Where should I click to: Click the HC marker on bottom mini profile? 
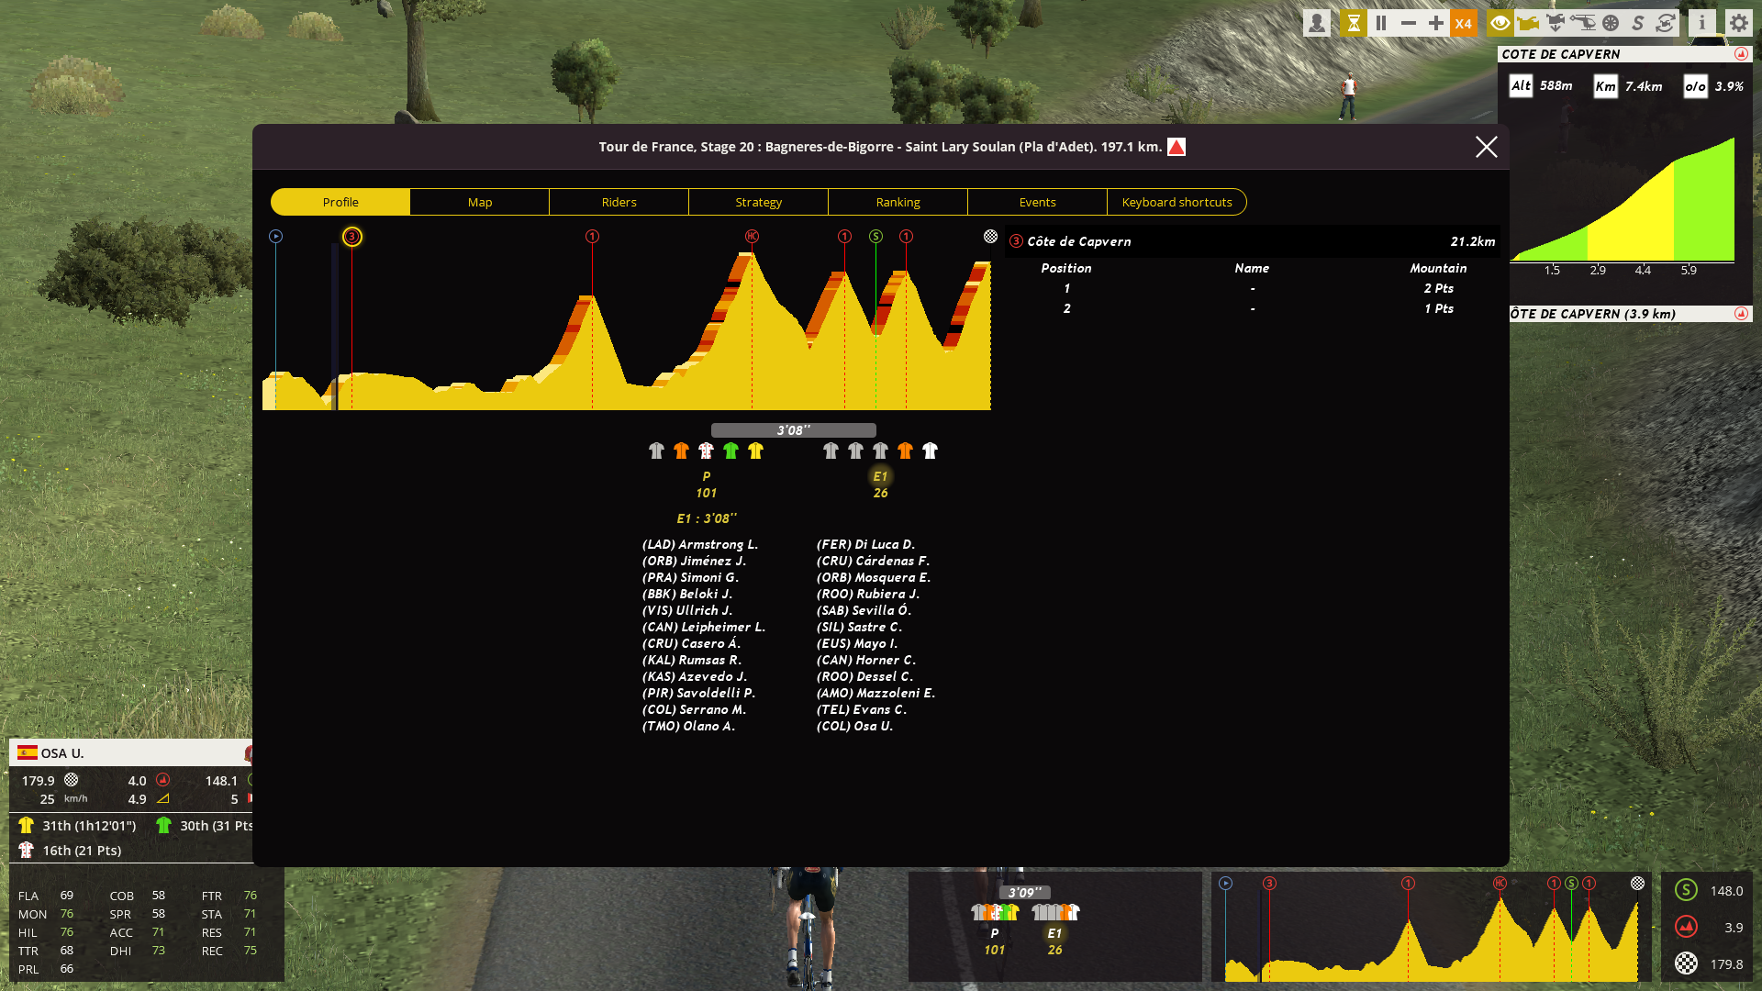pos(1500,883)
